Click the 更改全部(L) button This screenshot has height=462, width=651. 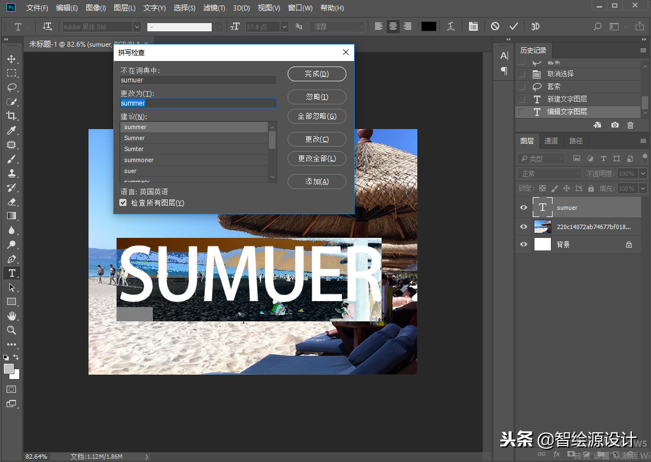coord(317,158)
